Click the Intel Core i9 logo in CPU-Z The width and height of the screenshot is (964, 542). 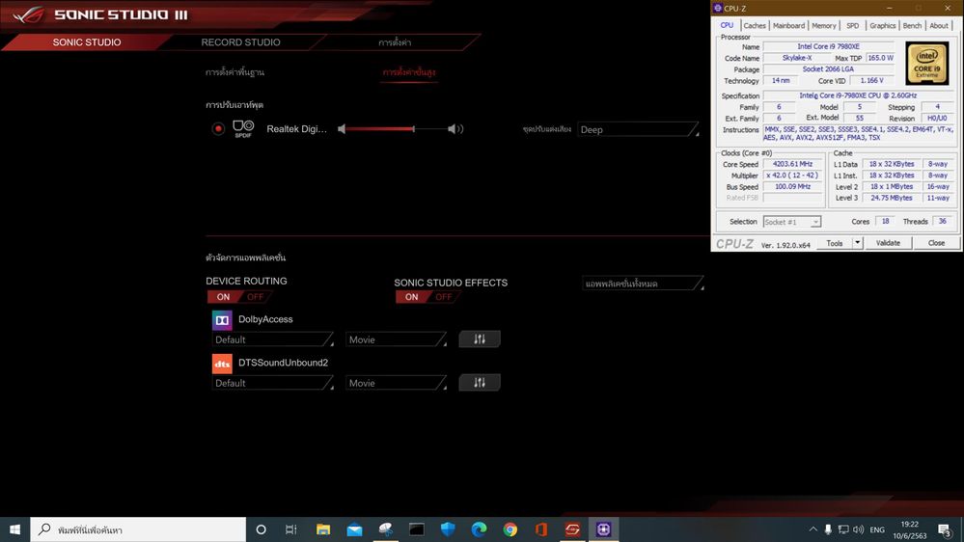coord(926,64)
